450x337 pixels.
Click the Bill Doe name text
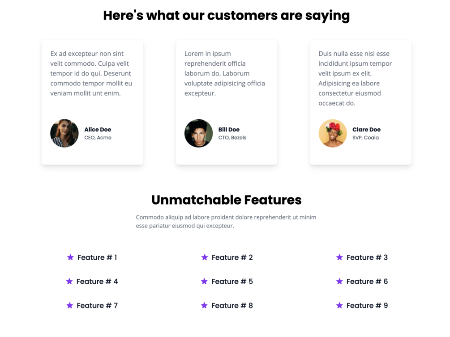tap(229, 130)
